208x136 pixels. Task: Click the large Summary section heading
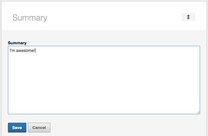(30, 18)
